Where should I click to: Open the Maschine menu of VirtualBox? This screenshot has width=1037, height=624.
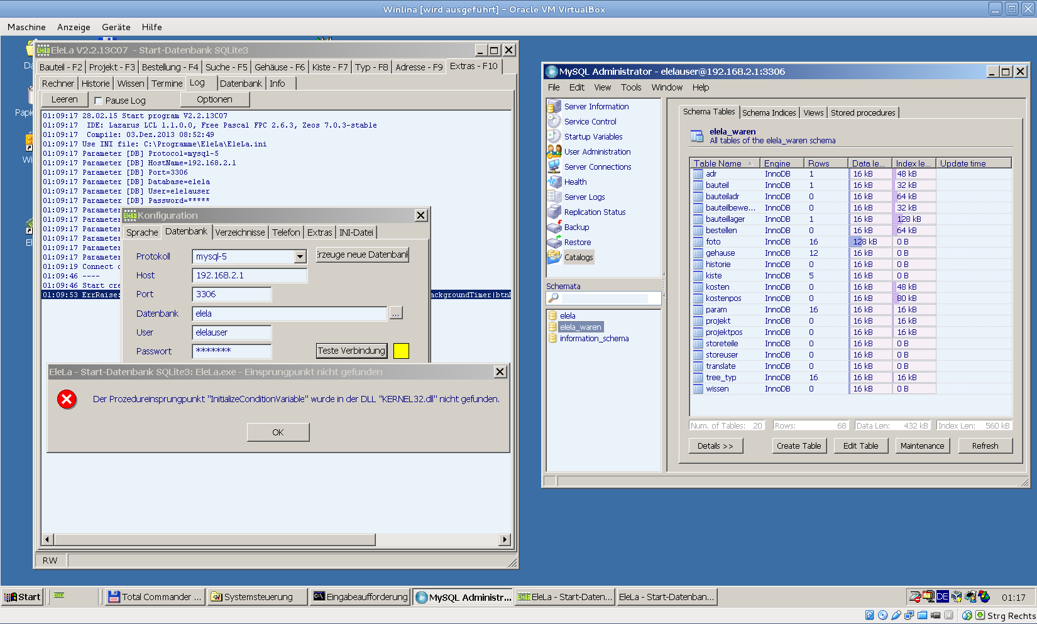[26, 27]
